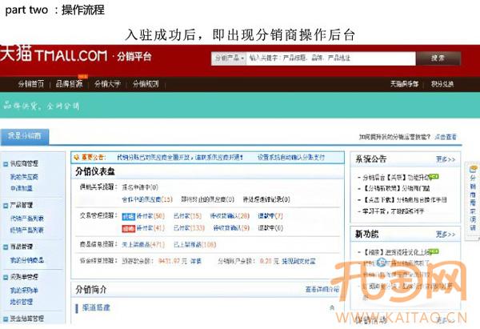Click 设置系统自动确认分账支付 link
This screenshot has width=480, height=329.
291,158
